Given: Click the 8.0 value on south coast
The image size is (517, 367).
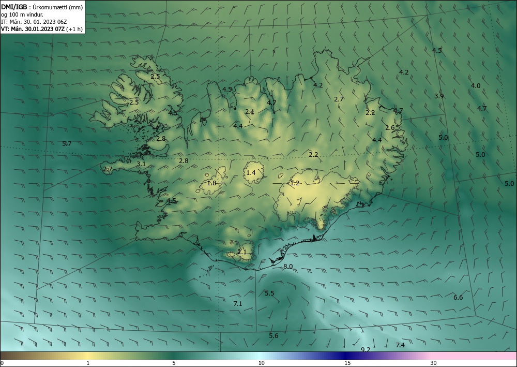Looking at the screenshot, I should 288,267.
